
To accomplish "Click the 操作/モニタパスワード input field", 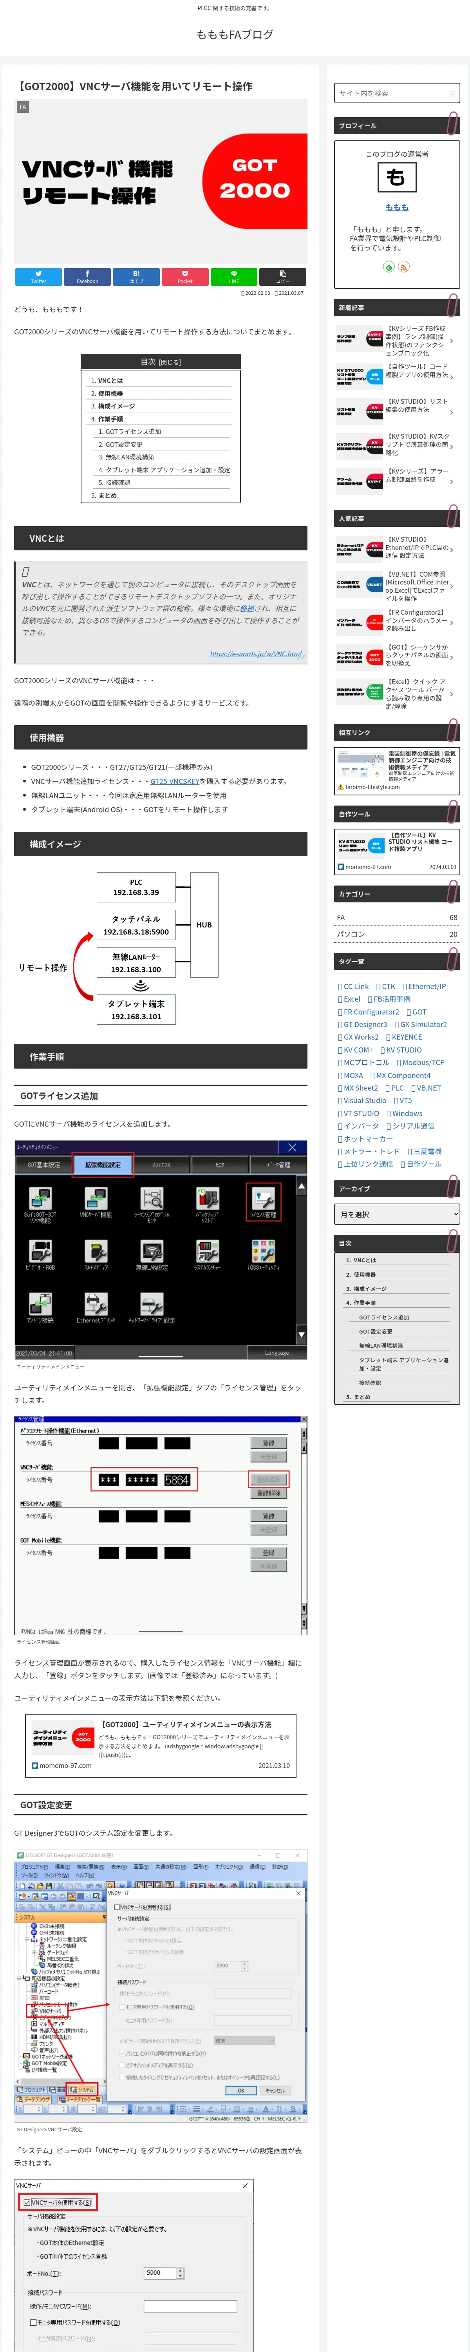I will click(190, 2307).
